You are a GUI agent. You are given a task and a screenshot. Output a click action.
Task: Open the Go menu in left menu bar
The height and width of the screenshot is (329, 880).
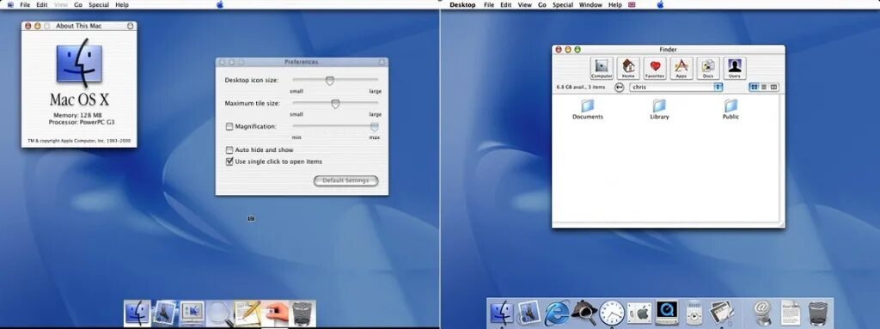78,4
